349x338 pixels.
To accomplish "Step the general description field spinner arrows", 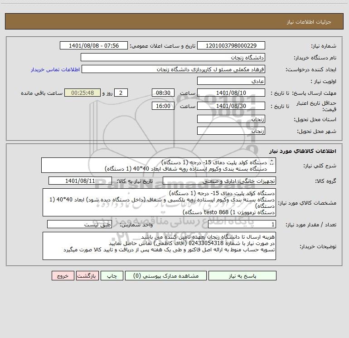I will click(271, 162).
